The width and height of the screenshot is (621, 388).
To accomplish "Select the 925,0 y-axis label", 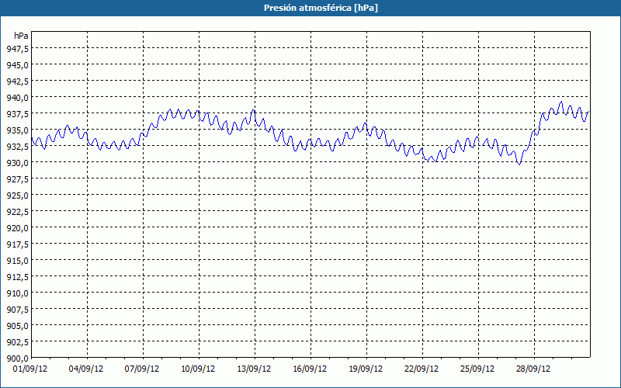I will 17,196.
